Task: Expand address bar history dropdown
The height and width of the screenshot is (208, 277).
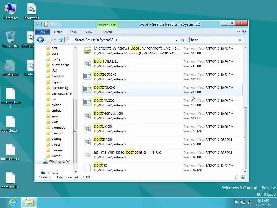Action: click(x=176, y=40)
